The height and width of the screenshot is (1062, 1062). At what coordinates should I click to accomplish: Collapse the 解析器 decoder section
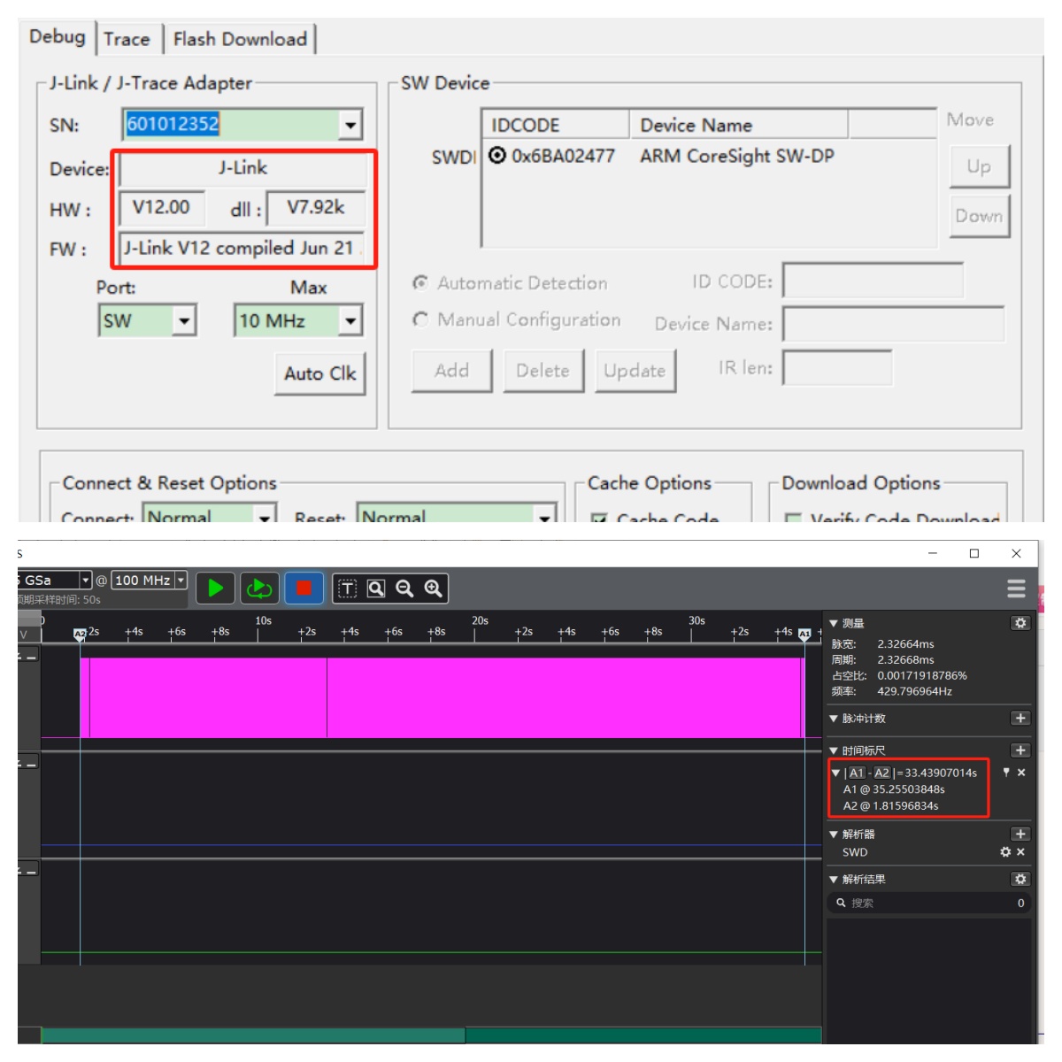(x=834, y=834)
